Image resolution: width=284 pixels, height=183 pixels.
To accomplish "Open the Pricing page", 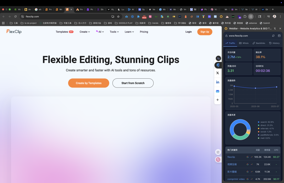I will click(144, 32).
